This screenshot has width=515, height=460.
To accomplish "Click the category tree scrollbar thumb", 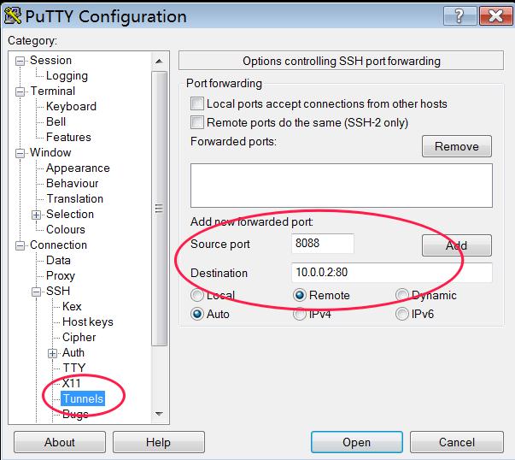I will 160,209.
